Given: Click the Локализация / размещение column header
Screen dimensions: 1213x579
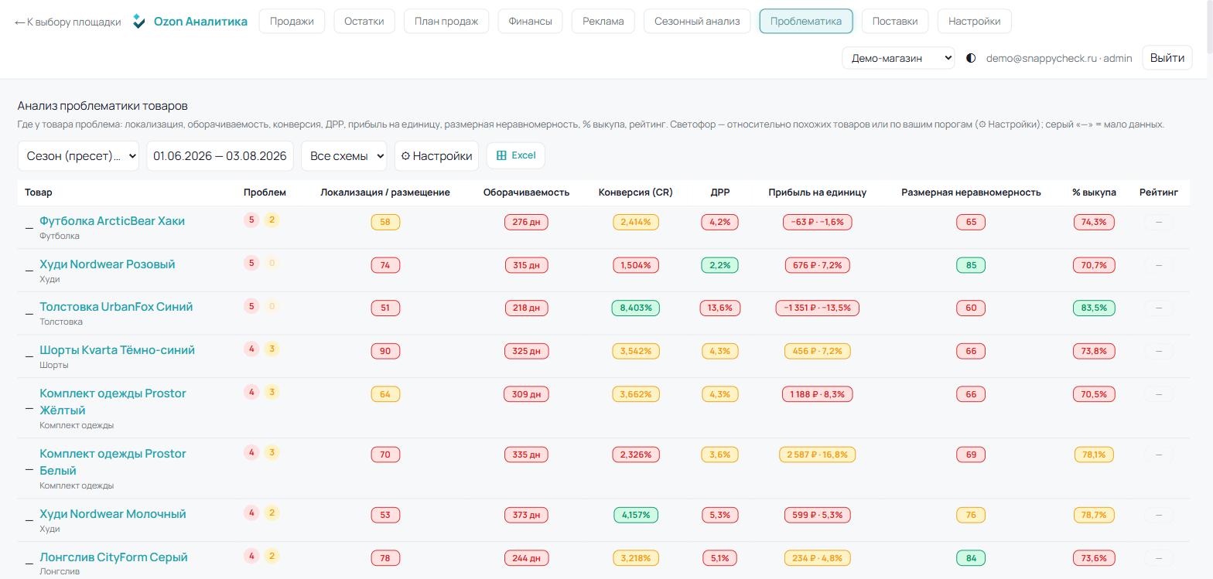Looking at the screenshot, I should tap(385, 192).
